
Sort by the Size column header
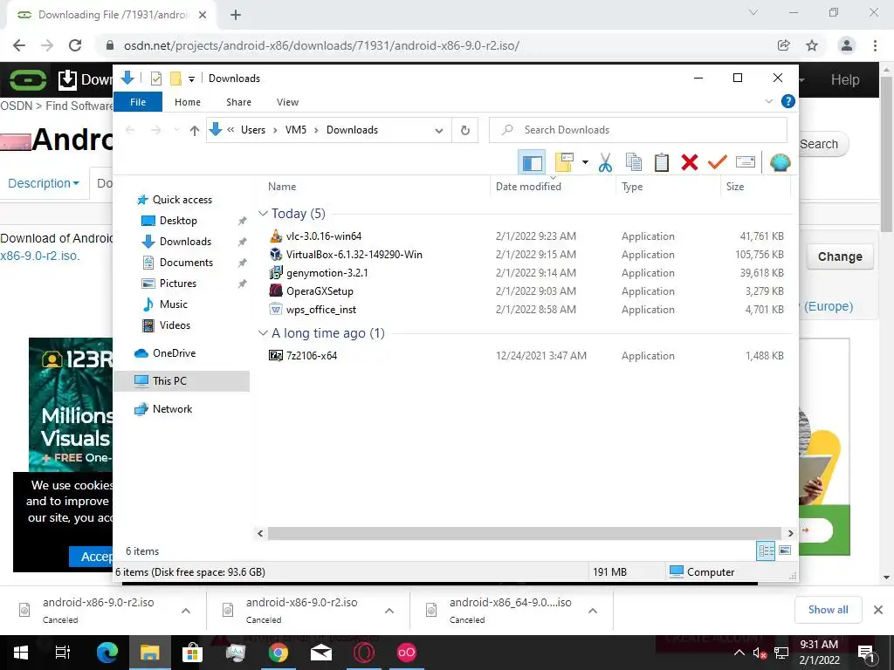[735, 187]
